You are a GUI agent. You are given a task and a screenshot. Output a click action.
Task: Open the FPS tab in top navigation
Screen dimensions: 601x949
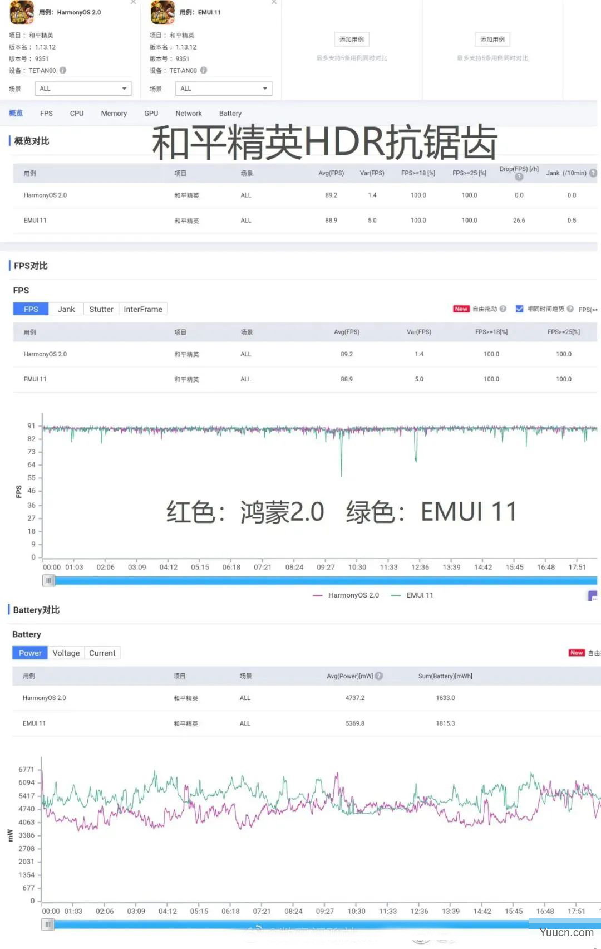46,113
